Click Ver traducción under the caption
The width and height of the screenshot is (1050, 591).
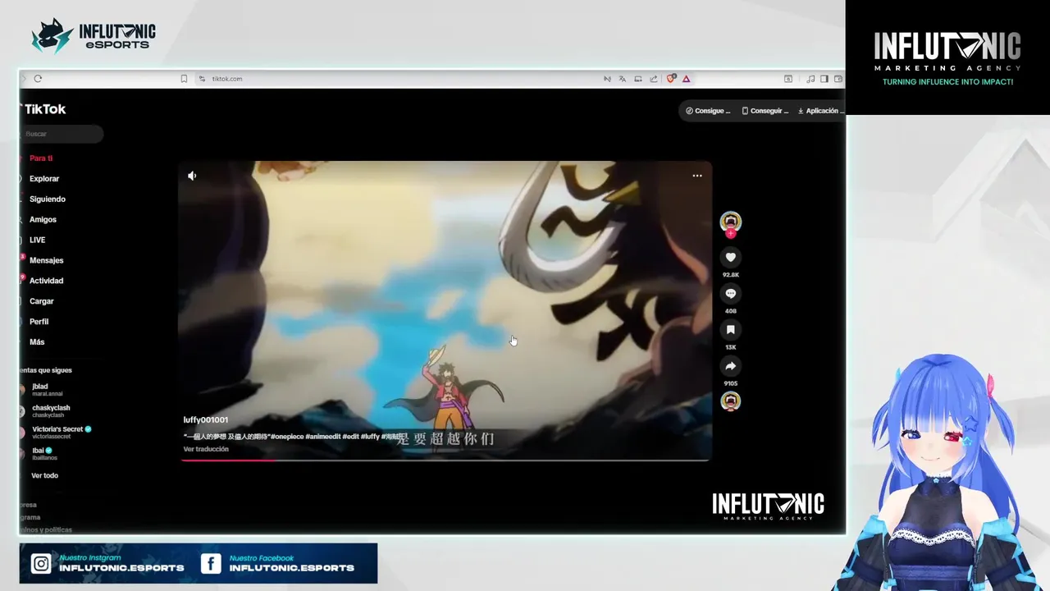tap(206, 449)
